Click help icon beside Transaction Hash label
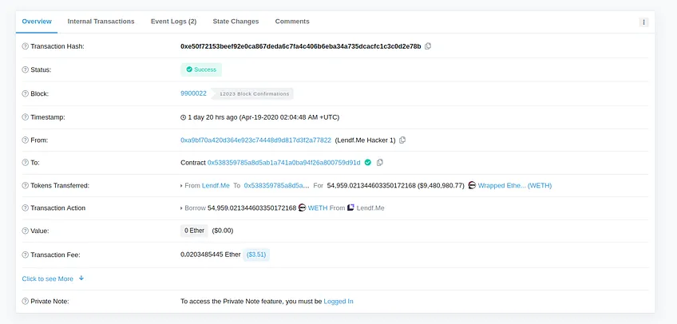This screenshot has width=677, height=324. (25, 46)
